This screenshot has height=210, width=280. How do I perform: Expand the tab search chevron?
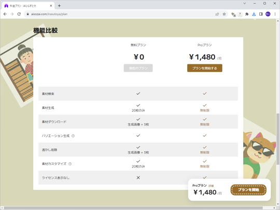[245, 3]
